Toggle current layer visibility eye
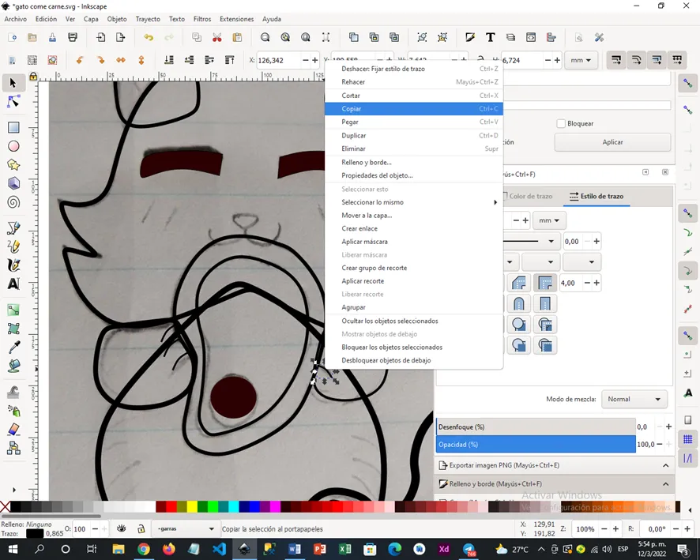Viewport: 700px width, 560px height. 121,528
